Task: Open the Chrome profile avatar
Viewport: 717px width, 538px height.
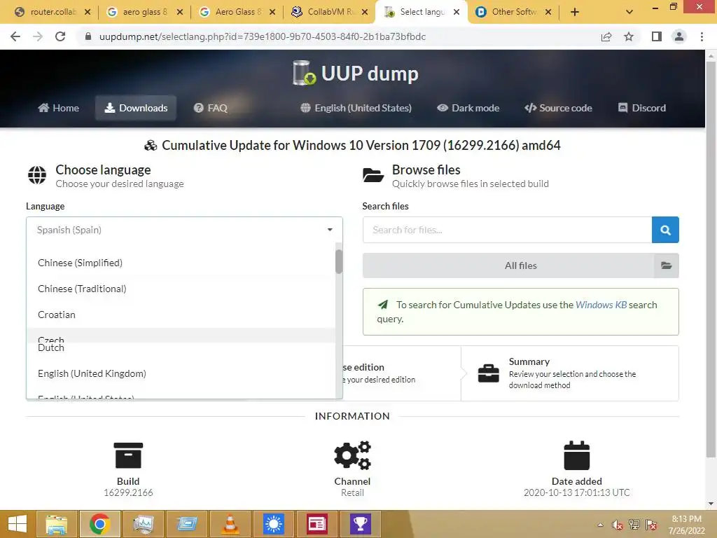Action: pyautogui.click(x=679, y=36)
